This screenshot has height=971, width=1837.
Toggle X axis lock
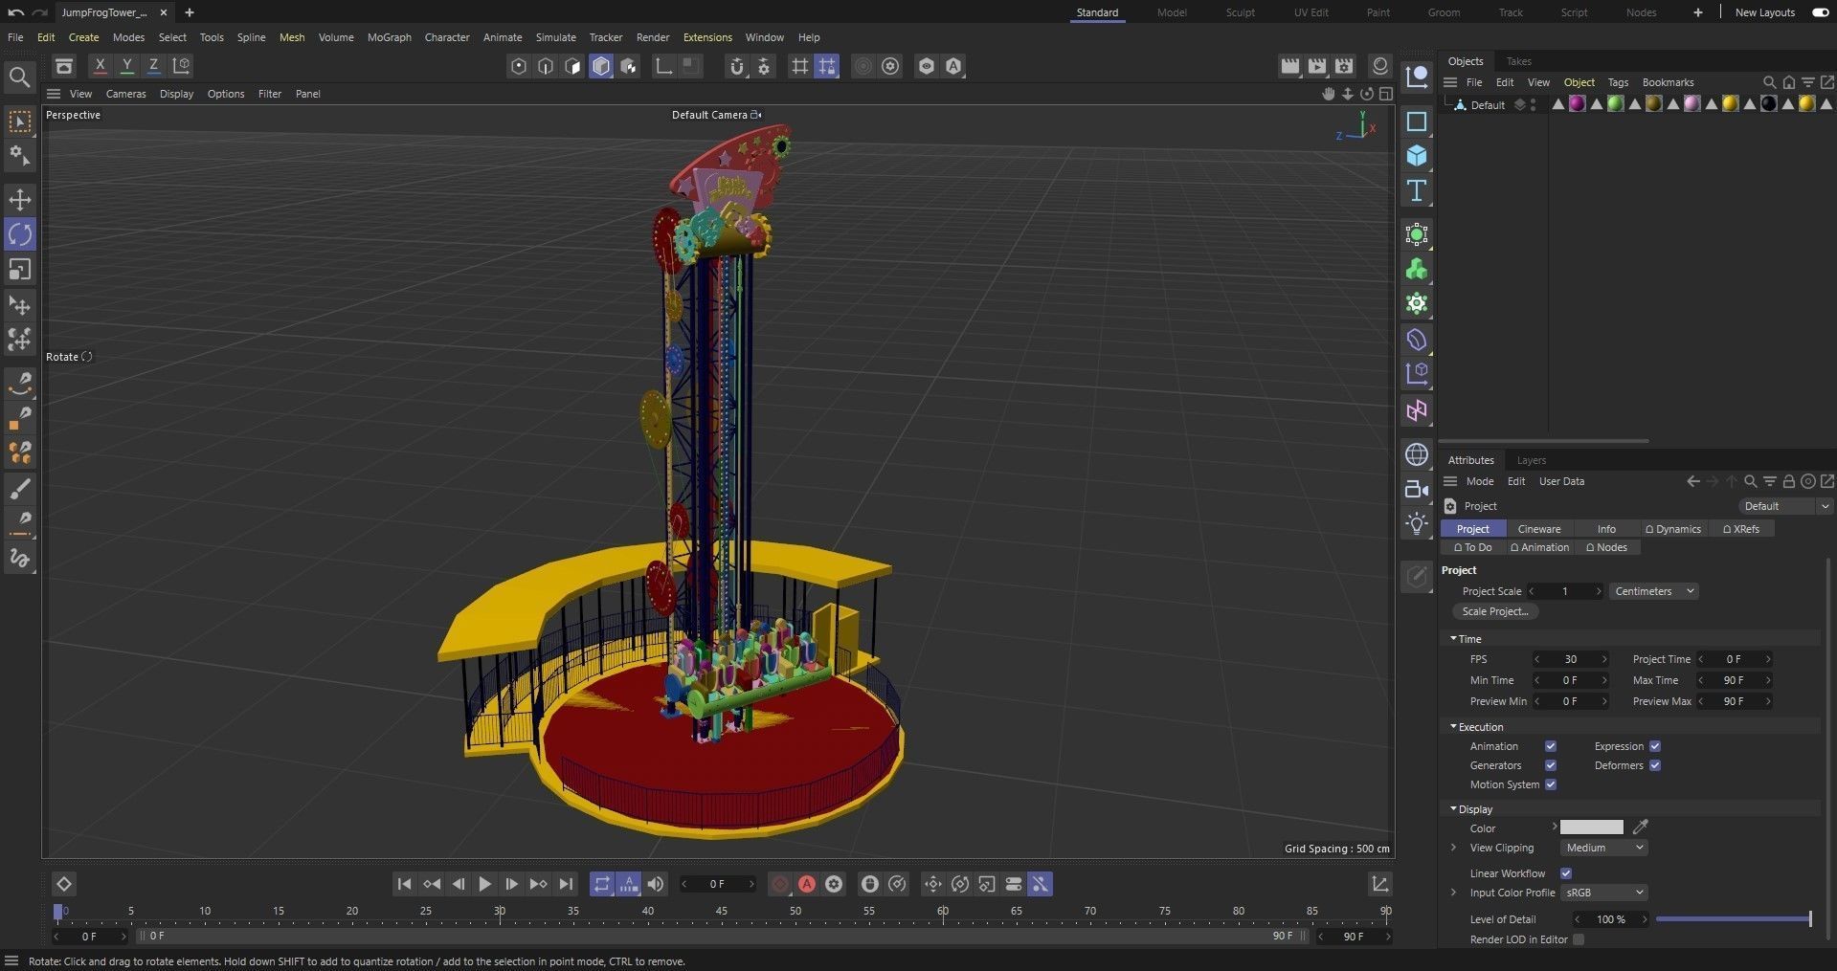pos(100,66)
